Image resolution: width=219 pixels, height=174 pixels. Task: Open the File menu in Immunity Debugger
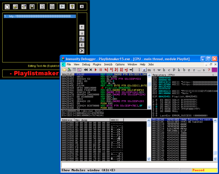pyautogui.click(x=69, y=64)
